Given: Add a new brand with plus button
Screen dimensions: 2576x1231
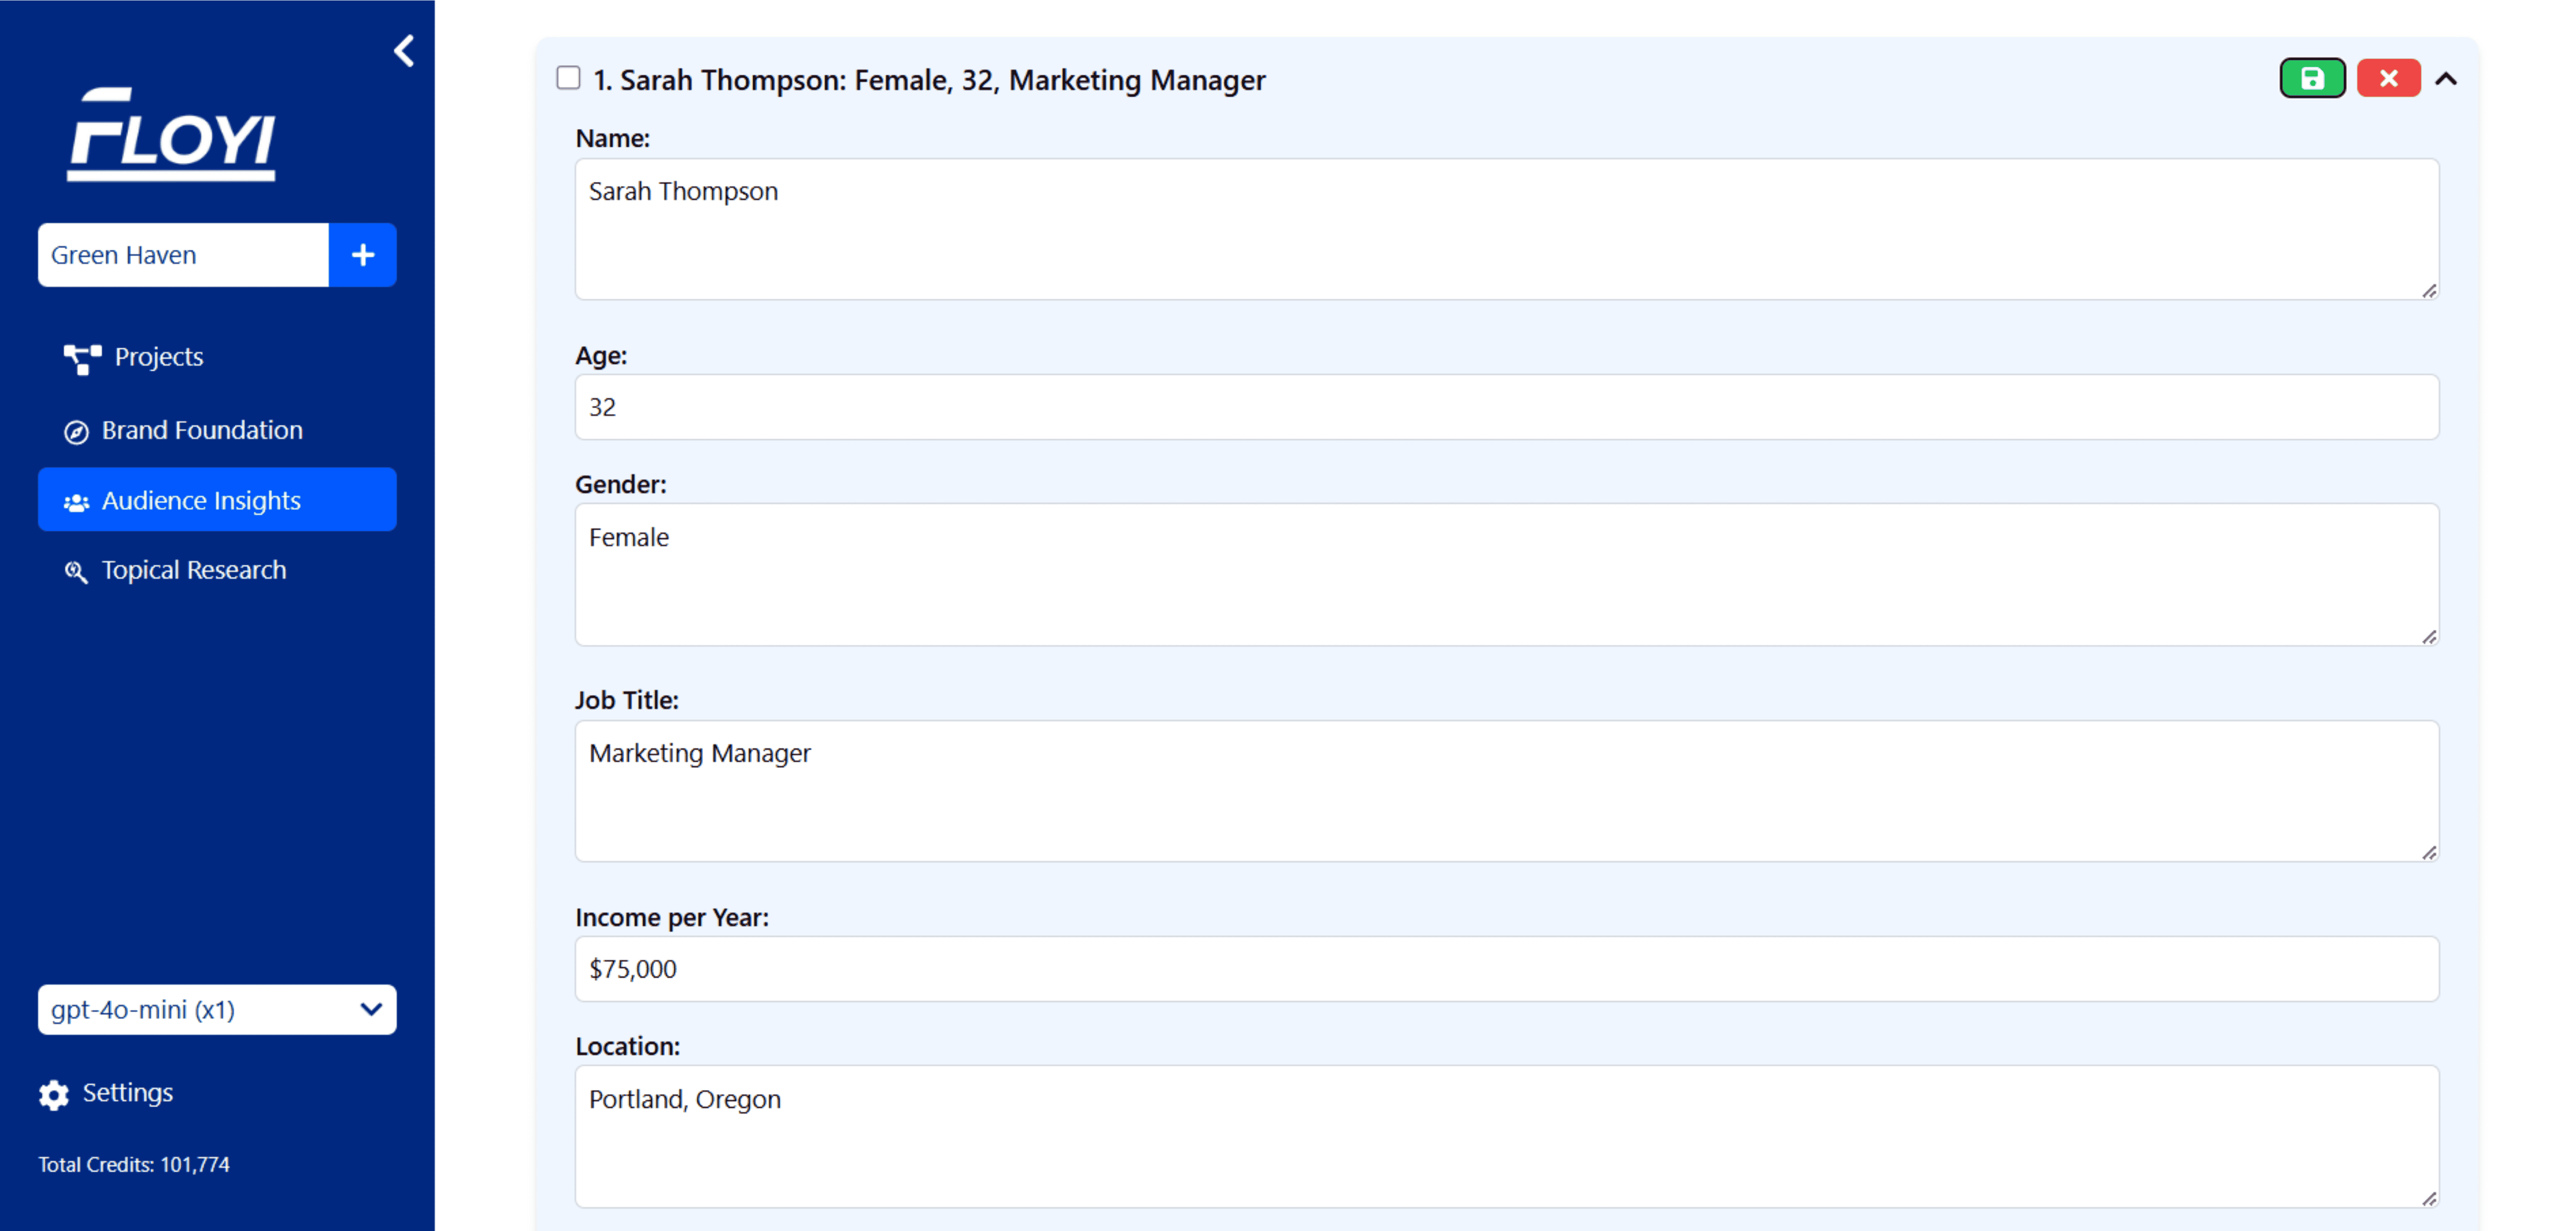Looking at the screenshot, I should pos(363,255).
